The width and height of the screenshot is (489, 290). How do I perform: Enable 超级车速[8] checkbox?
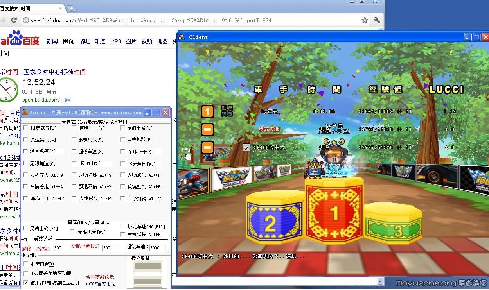74,151
